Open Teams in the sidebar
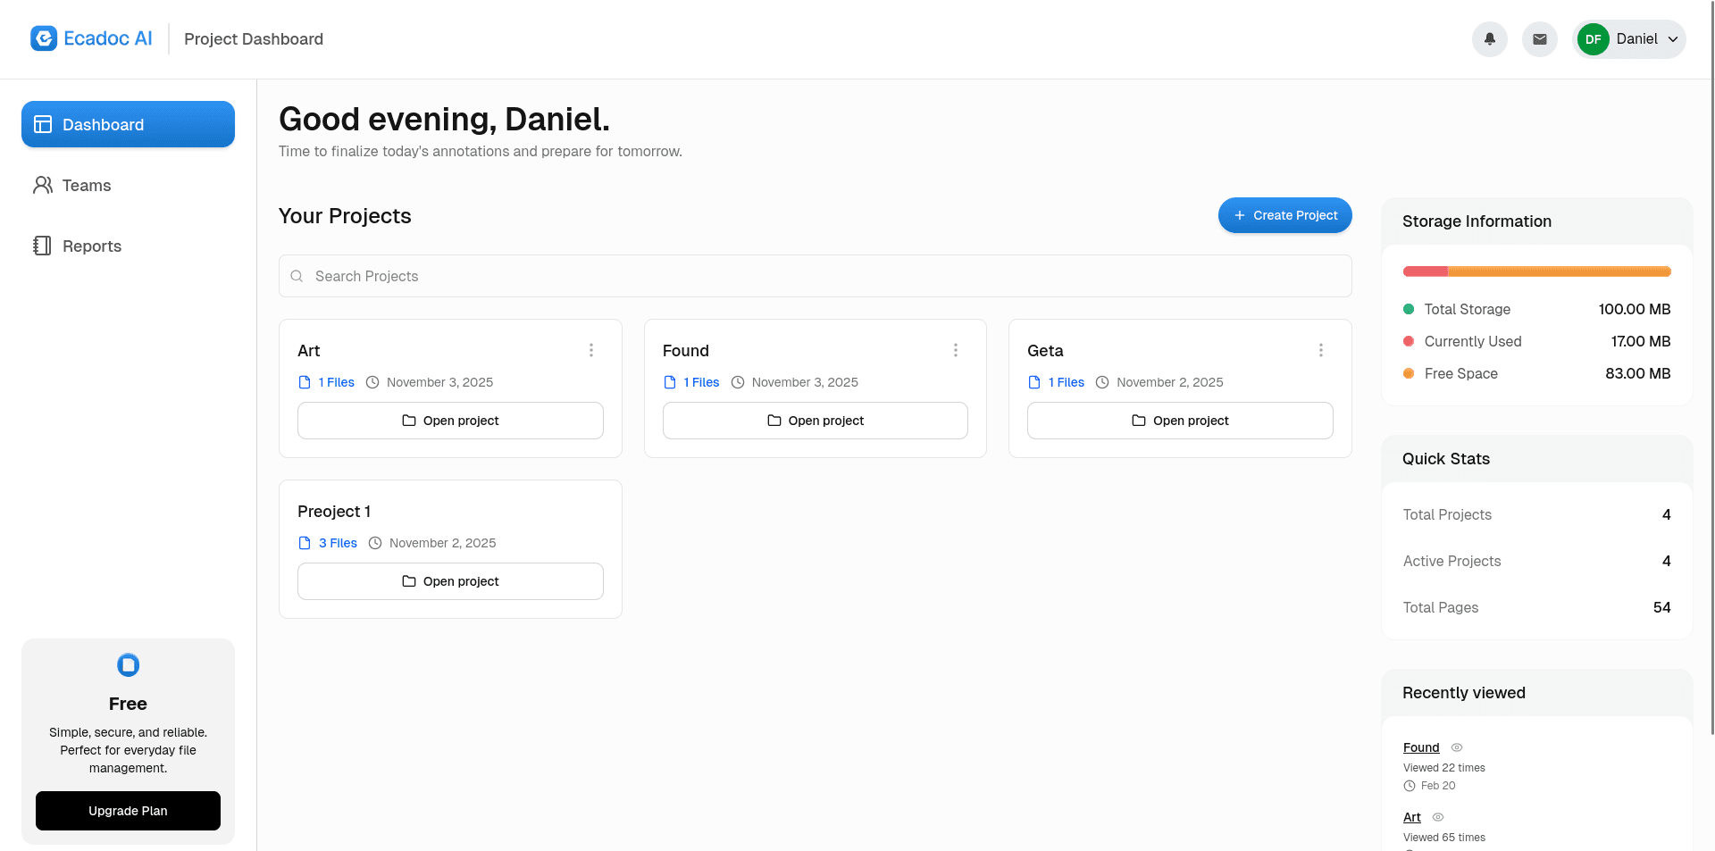 coord(128,185)
